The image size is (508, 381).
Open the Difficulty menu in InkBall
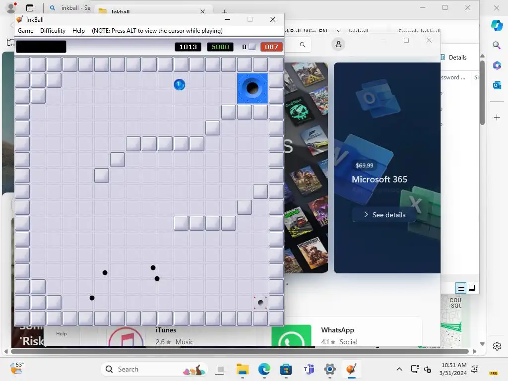tap(53, 31)
